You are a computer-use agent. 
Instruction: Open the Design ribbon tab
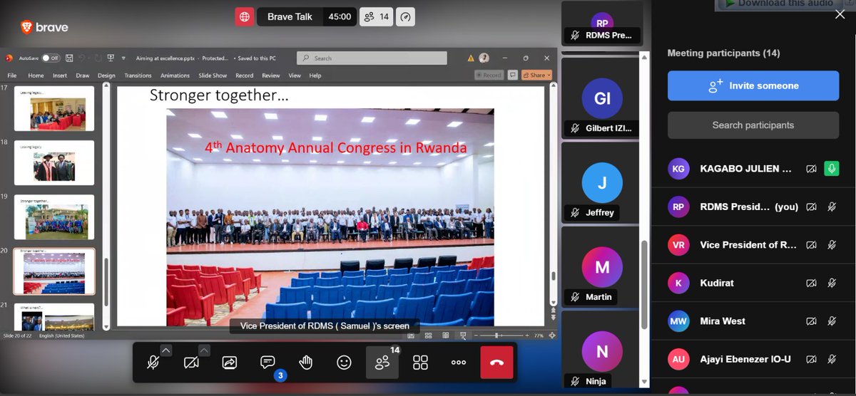pos(106,75)
